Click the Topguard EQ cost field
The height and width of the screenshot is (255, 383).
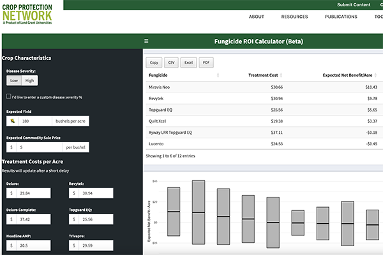click(96, 219)
